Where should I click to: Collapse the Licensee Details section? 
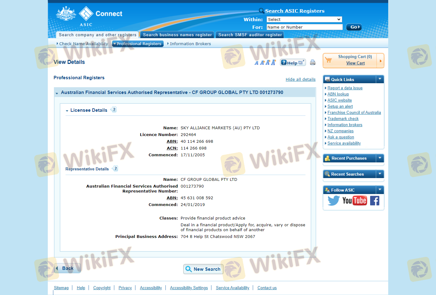click(67, 111)
